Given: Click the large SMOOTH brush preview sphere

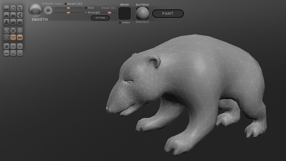Looking at the screenshot, I should click(x=36, y=10).
